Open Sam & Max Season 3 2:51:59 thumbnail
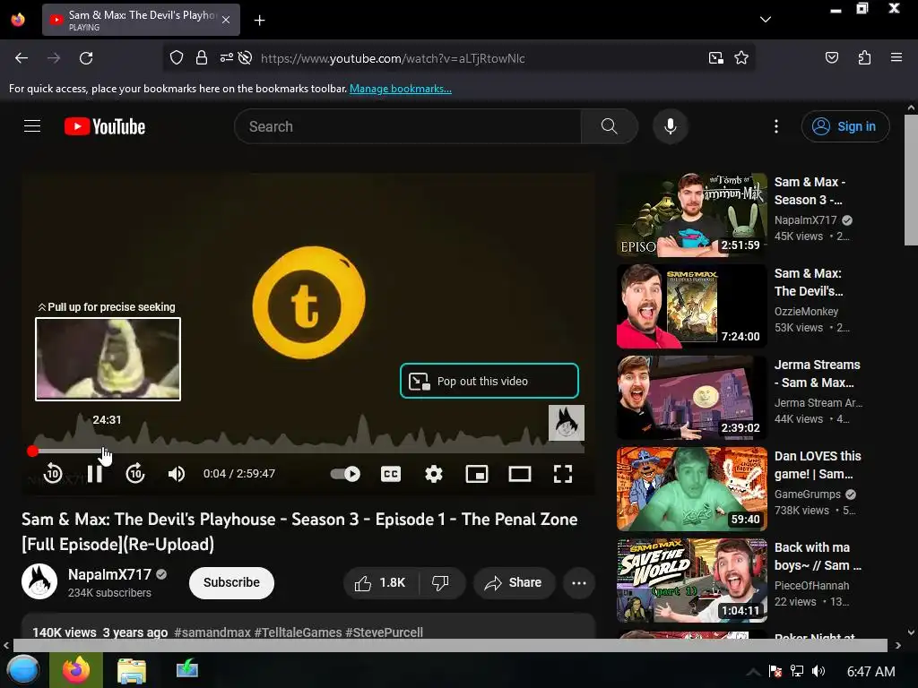Image resolution: width=918 pixels, height=688 pixels. pos(691,215)
